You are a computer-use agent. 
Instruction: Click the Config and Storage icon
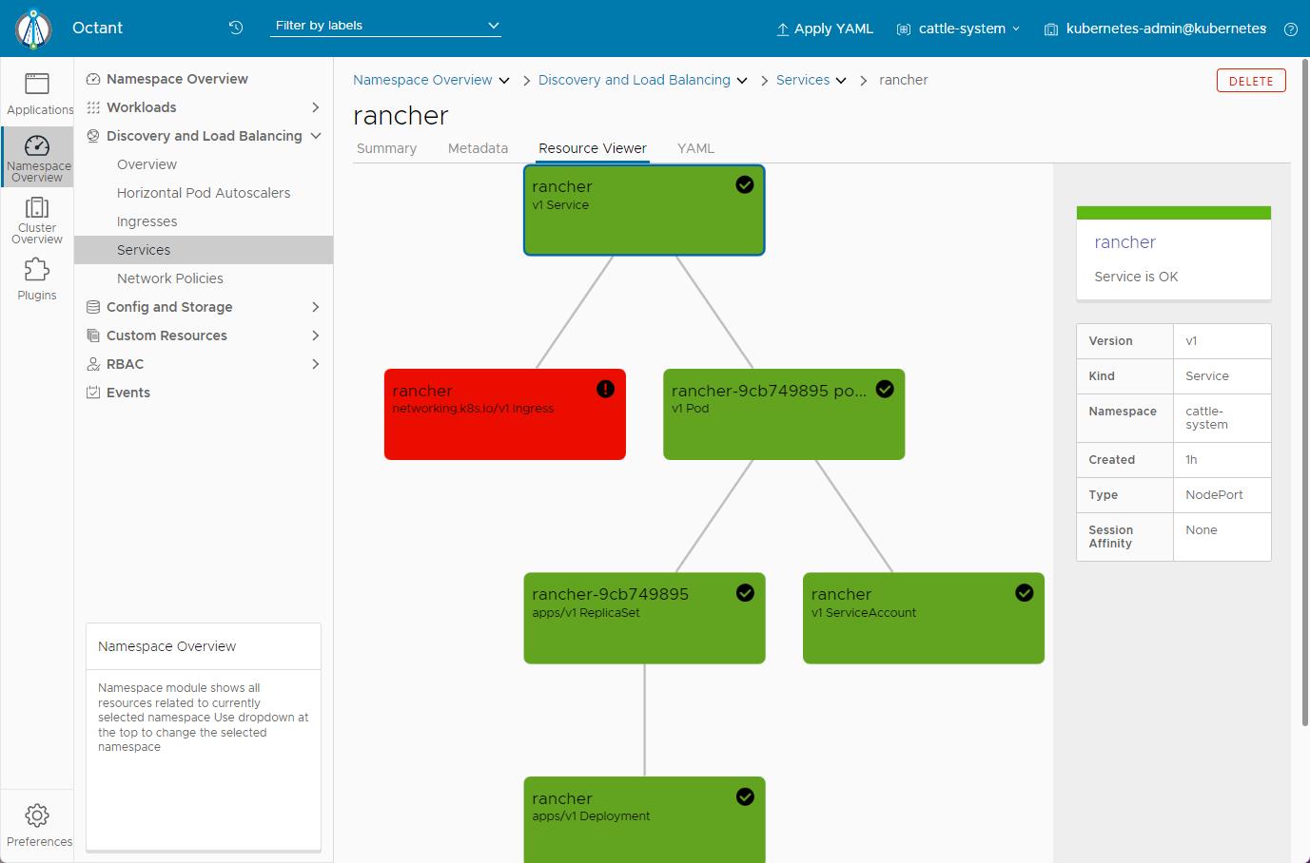tap(93, 307)
